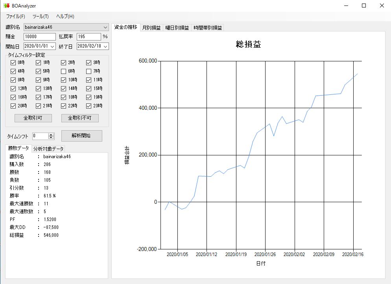
Task: Toggle the 23時 checkbox
Action: pos(89,106)
